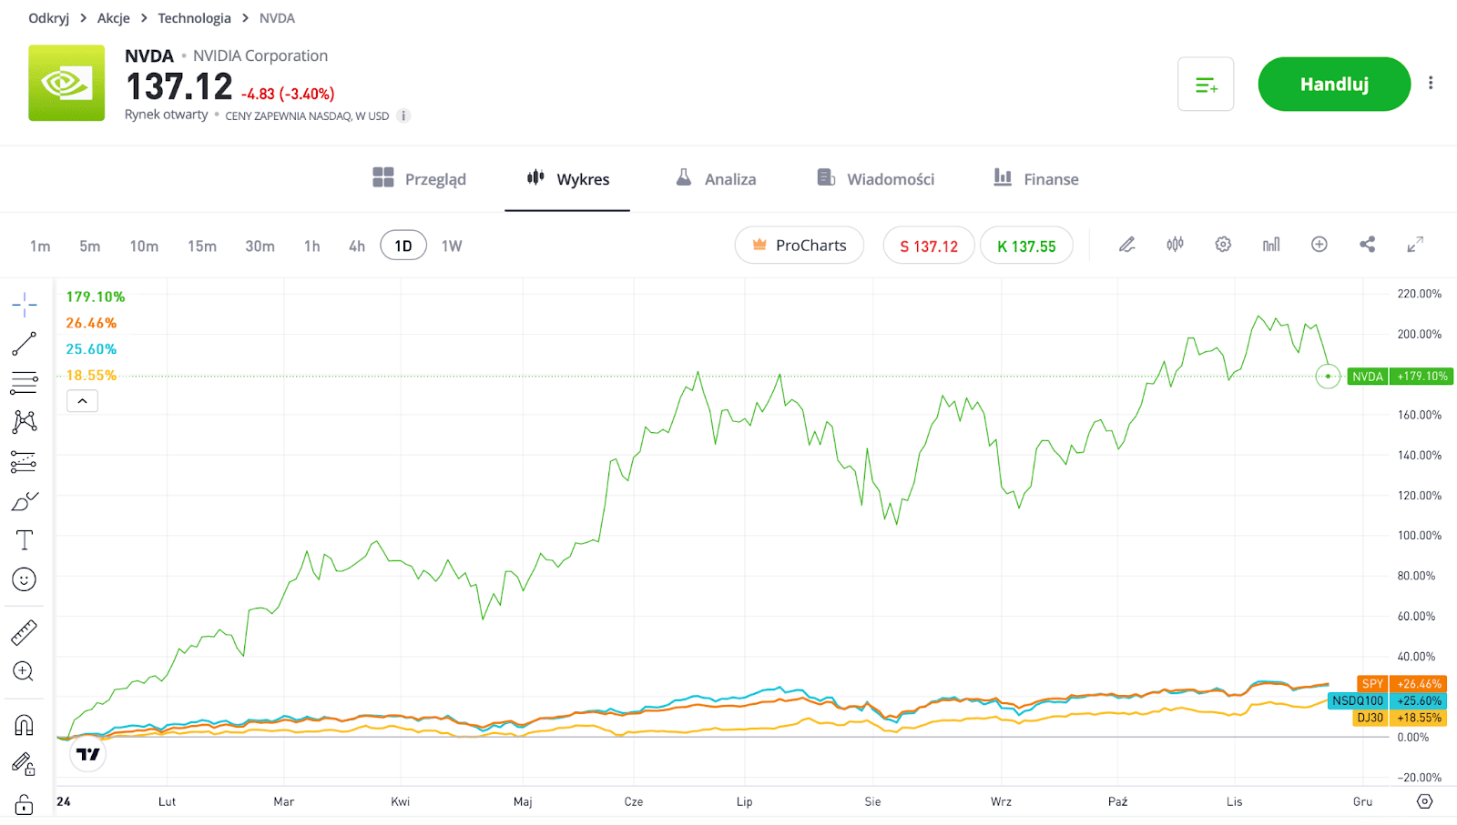Toggle the lock drawing mode pencil icon
The width and height of the screenshot is (1457, 825).
coord(24,764)
